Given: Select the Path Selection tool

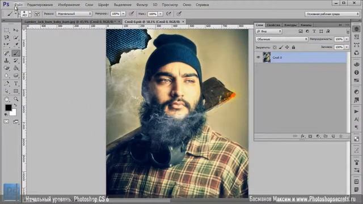Looking at the screenshot, I should (7, 91).
